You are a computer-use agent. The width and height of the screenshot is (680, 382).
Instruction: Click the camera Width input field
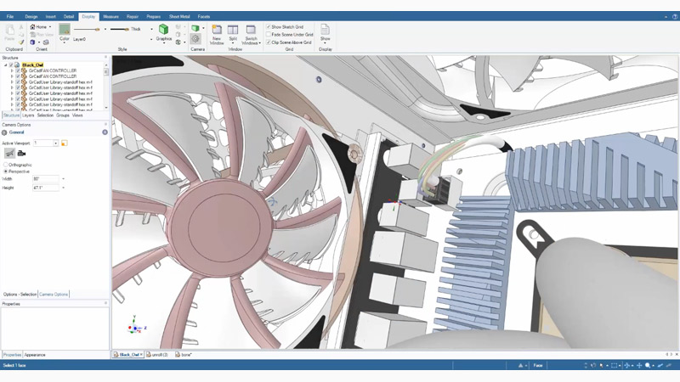(x=46, y=178)
